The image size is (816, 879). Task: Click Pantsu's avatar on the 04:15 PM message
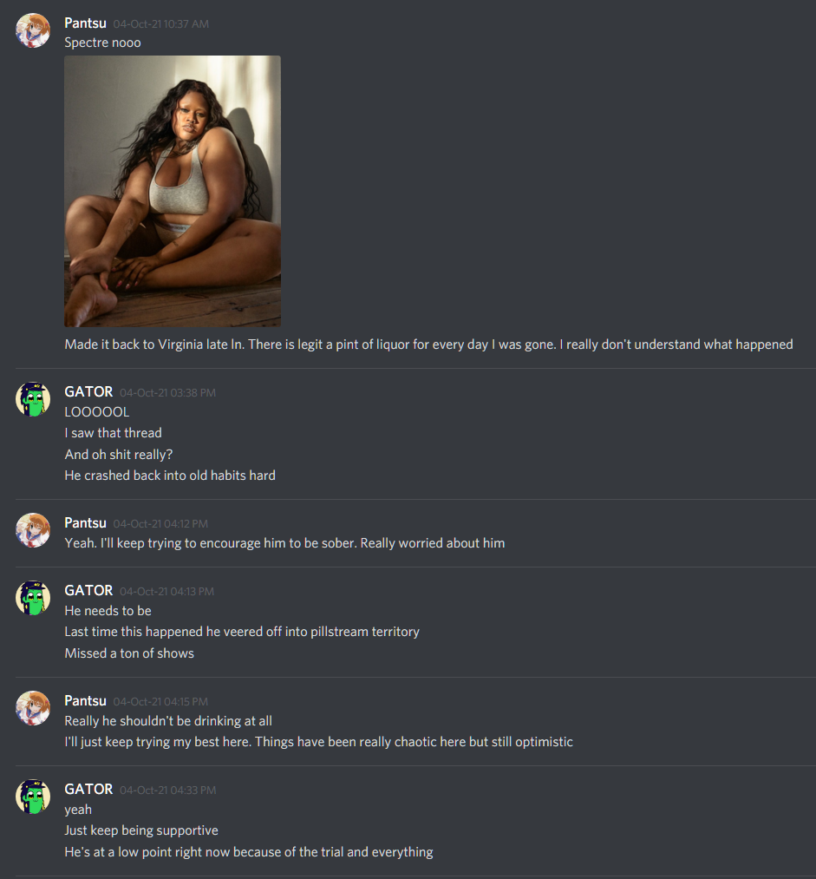[33, 708]
